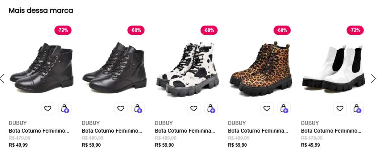This screenshot has width=382, height=154.
Task: Add white chelsea boot to bag
Action: point(357,108)
